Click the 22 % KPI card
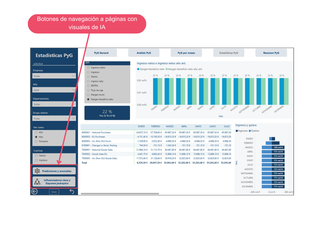The height and width of the screenshot is (243, 324). pos(107,113)
